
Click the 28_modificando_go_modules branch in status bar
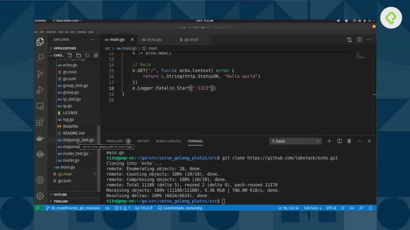click(73, 208)
